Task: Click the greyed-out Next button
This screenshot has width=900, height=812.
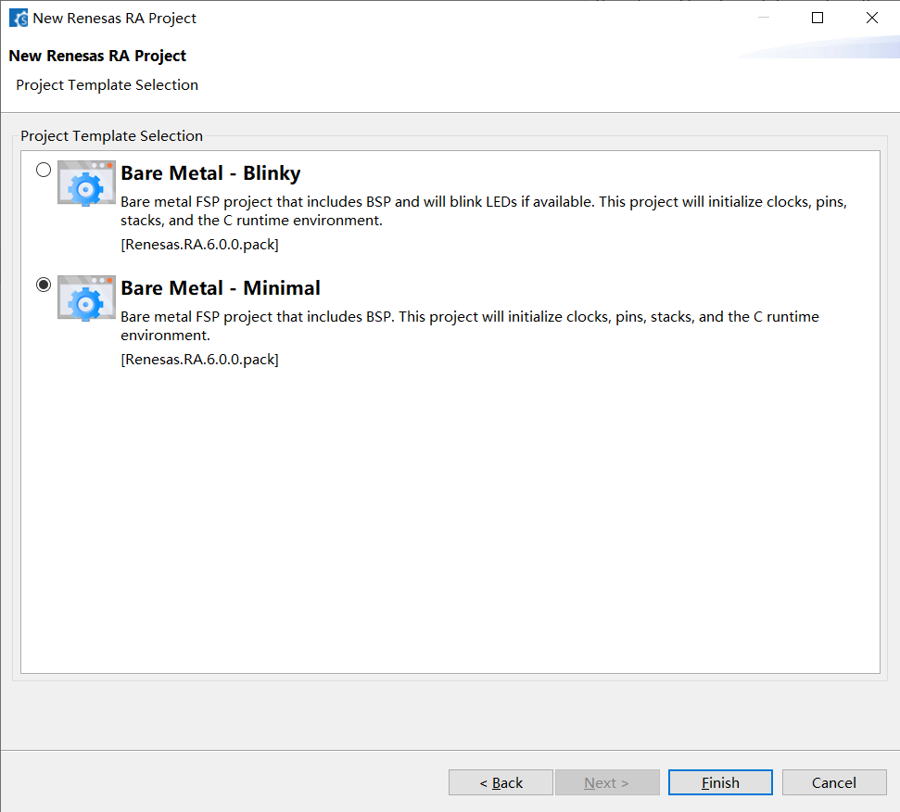Action: click(x=606, y=782)
